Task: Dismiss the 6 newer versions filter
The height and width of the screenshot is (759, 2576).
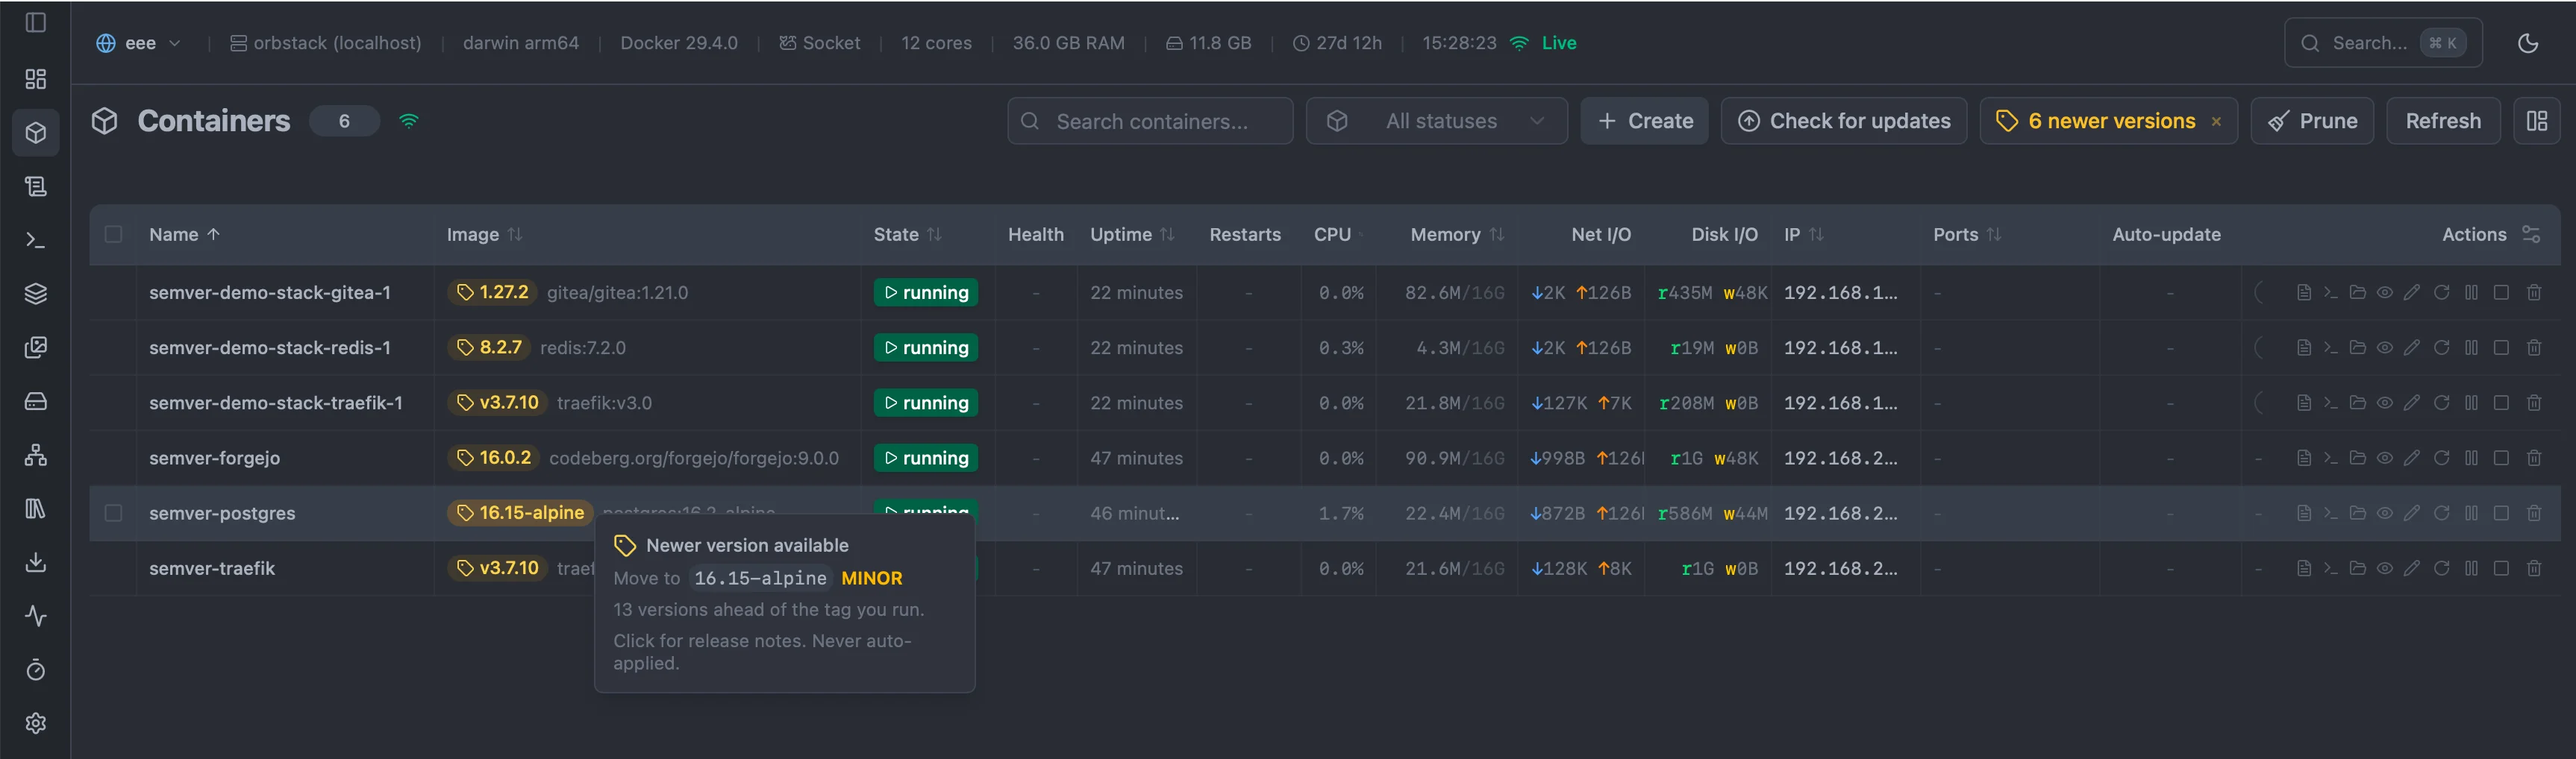Action: coord(2216,122)
